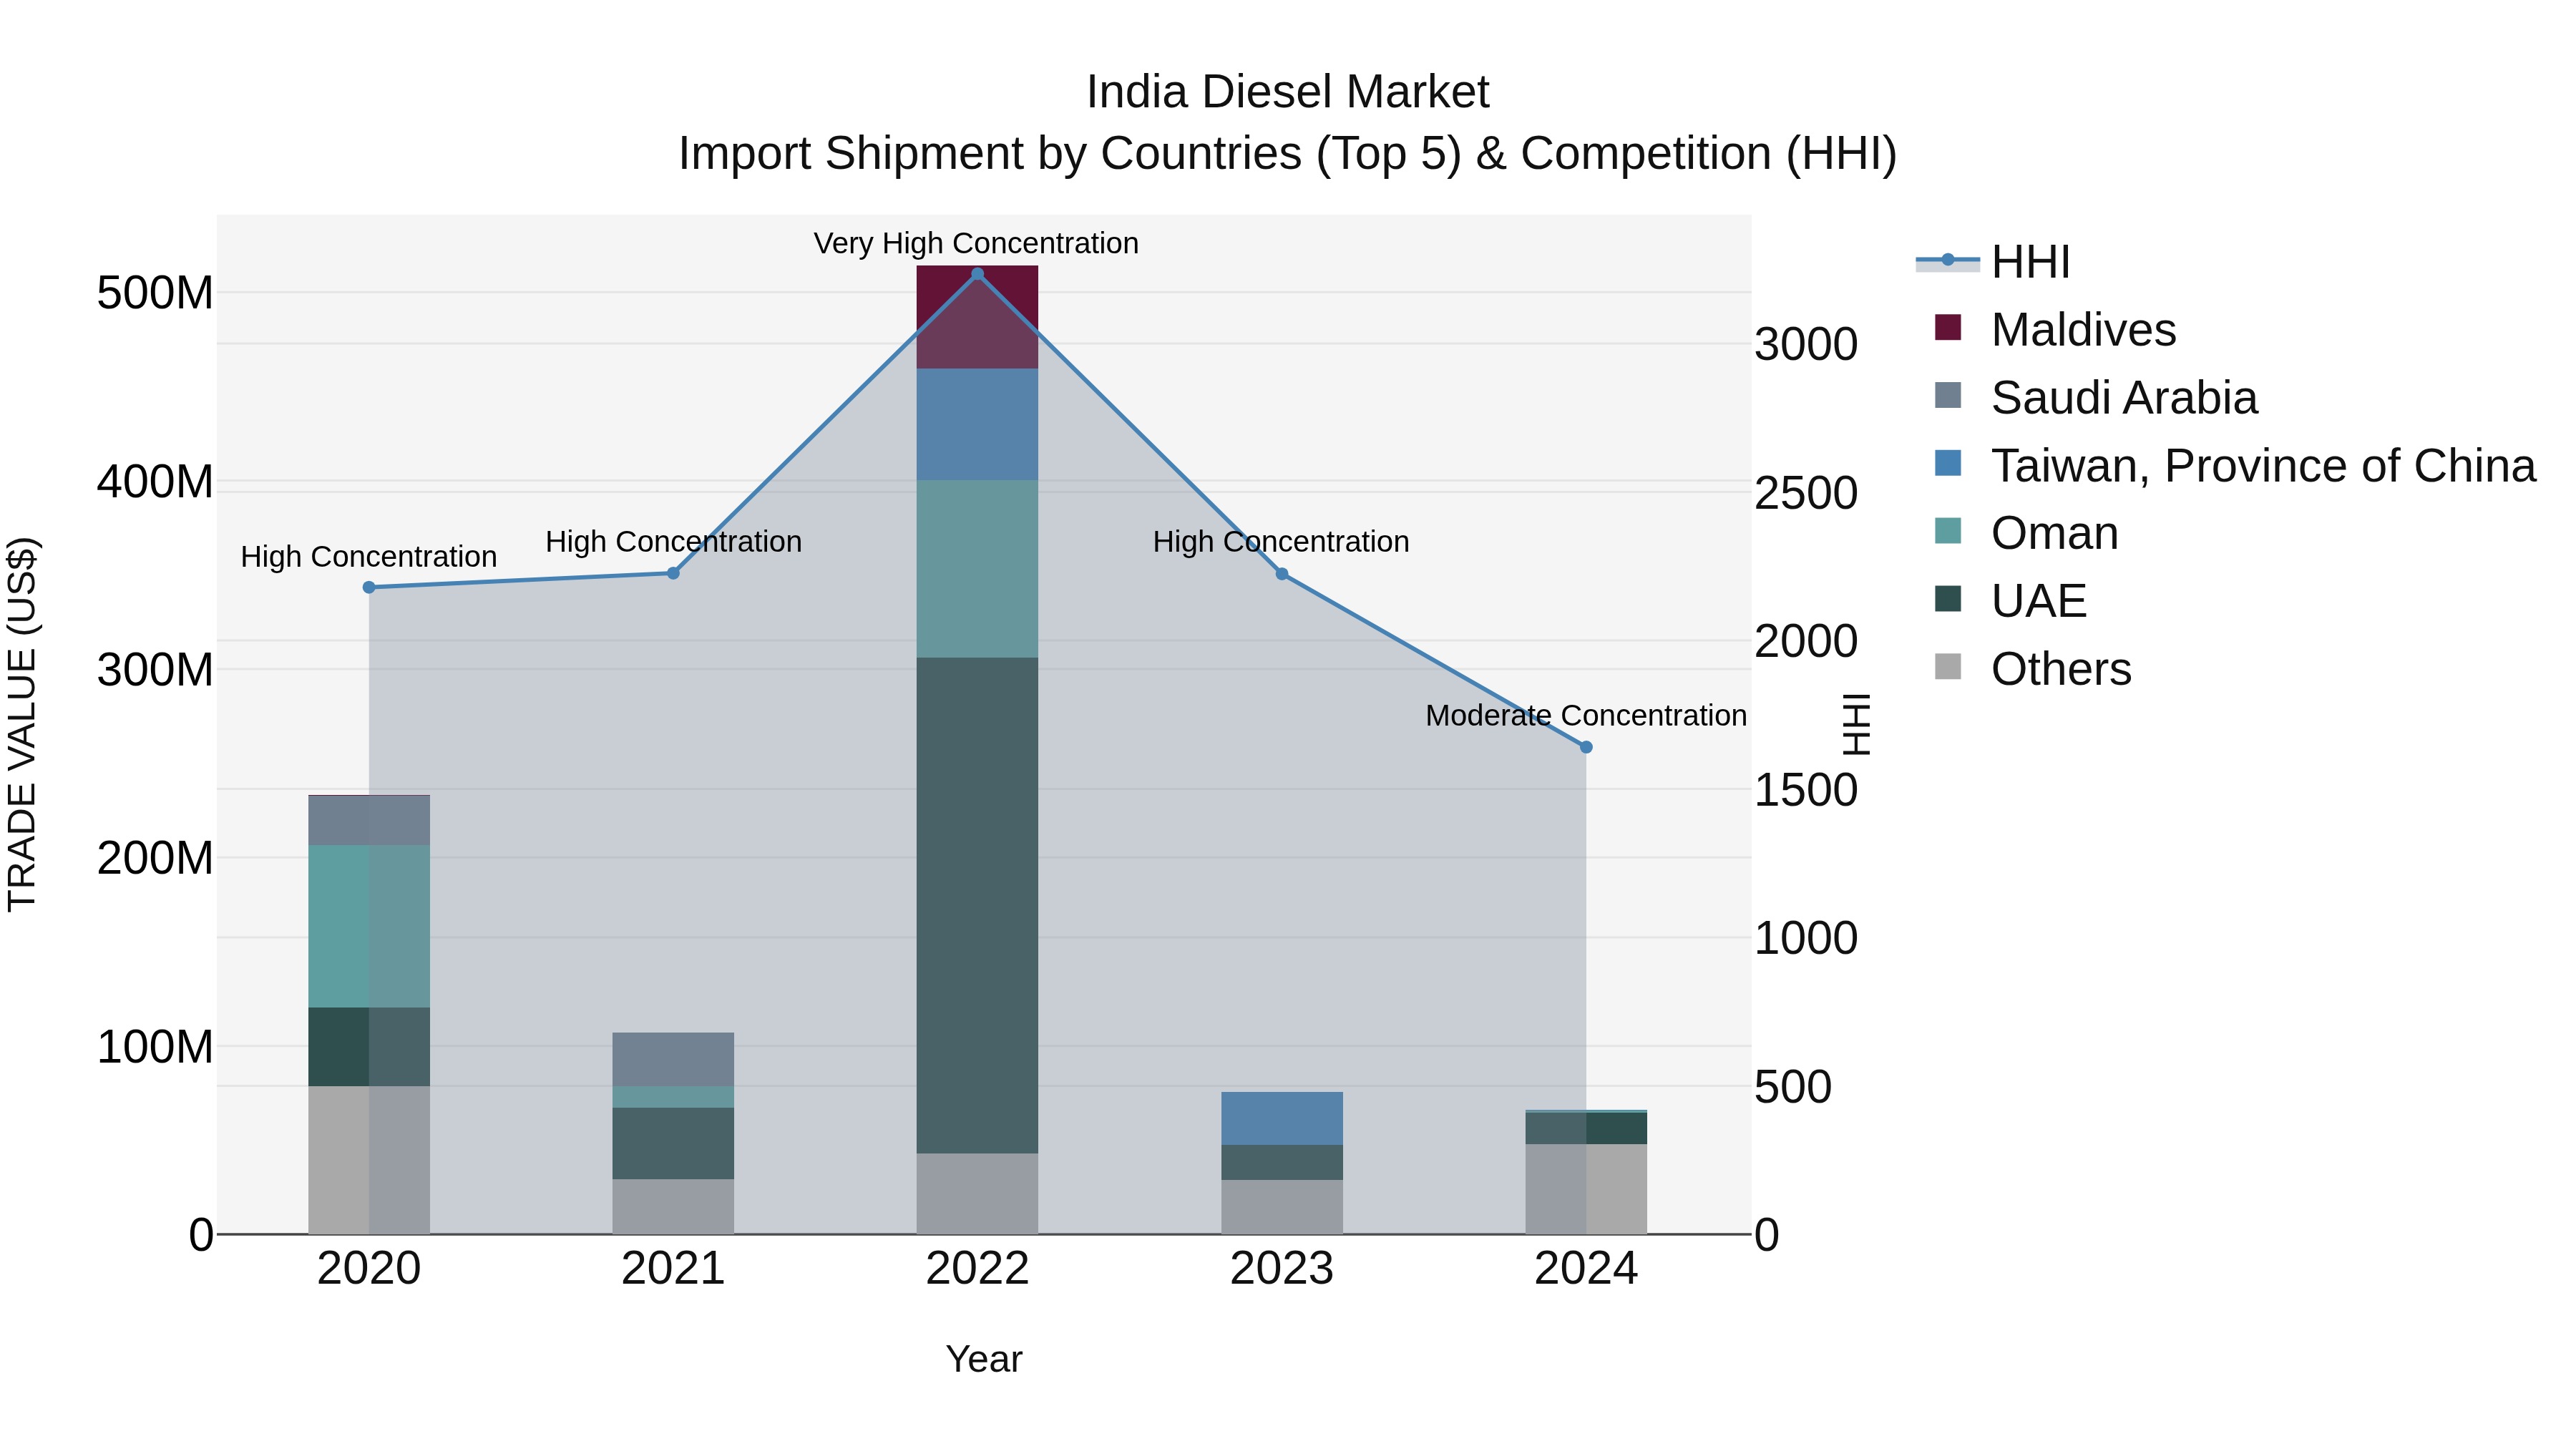Click the 300M tick on the left axis
The height and width of the screenshot is (1449, 2576).
point(155,669)
